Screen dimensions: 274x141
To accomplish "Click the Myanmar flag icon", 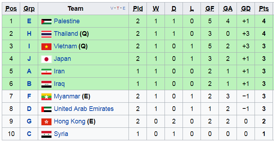I will [46, 96].
